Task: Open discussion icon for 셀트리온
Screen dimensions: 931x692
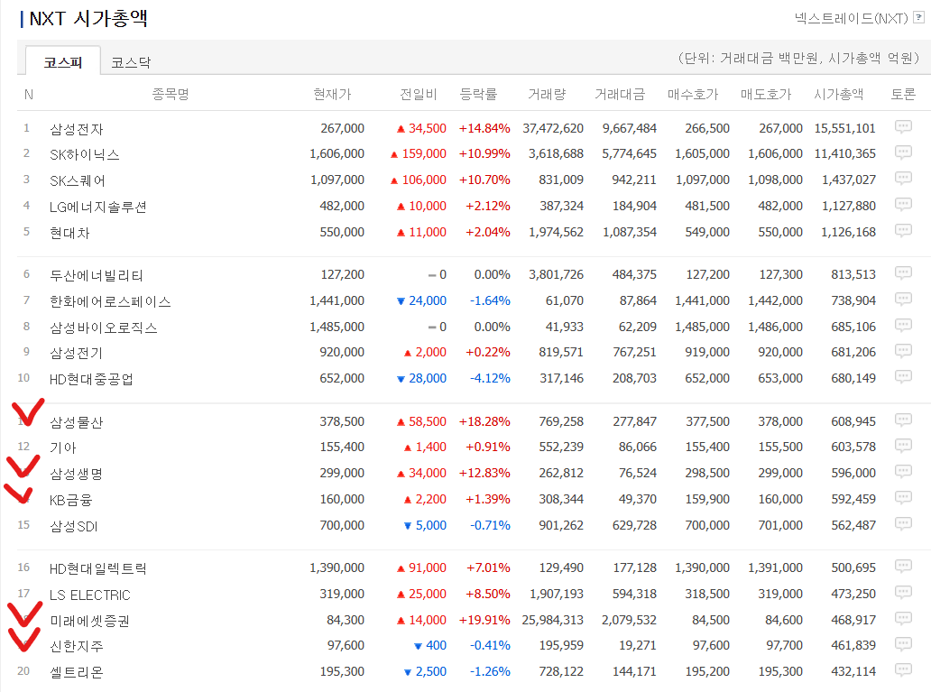Action: 902,670
